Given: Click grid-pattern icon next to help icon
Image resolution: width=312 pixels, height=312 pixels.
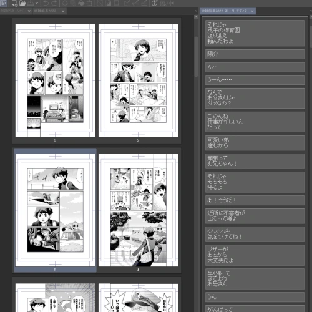Looking at the screenshot, I should tap(163, 3).
